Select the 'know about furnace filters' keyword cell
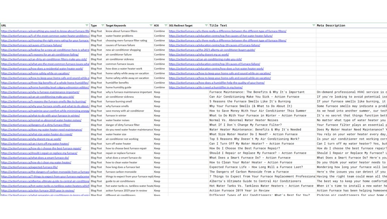The image size is (387, 219). pos(129,31)
